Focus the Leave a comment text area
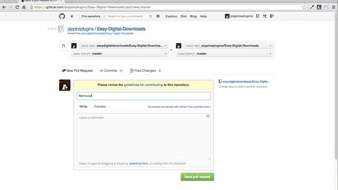The image size is (338, 190). pyautogui.click(x=144, y=137)
